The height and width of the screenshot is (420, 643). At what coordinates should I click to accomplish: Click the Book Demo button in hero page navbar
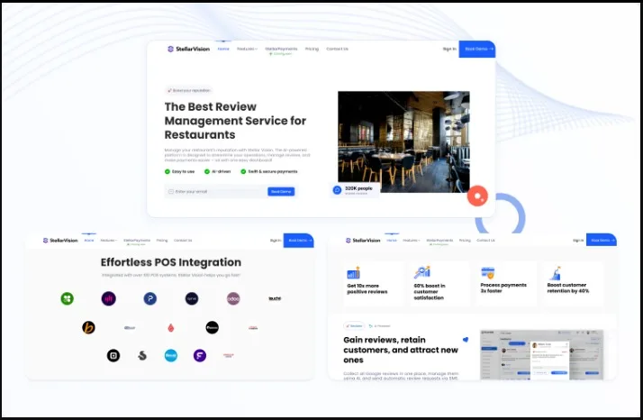pyautogui.click(x=477, y=49)
